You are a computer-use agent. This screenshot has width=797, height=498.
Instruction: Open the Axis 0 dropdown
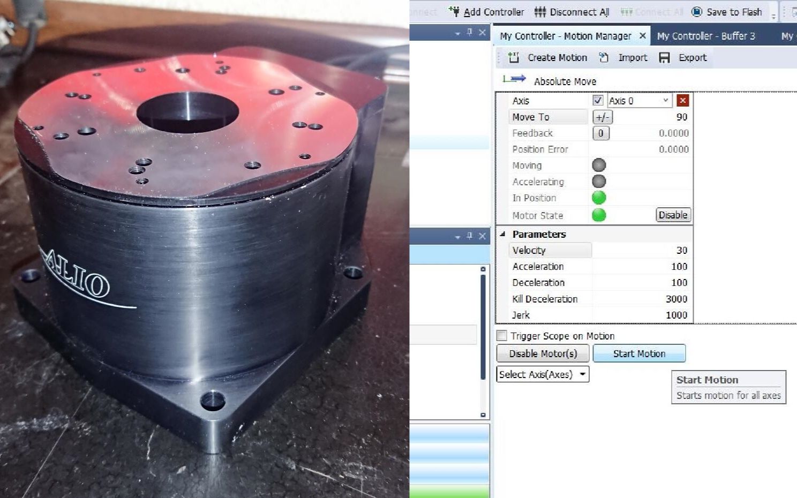(x=639, y=100)
